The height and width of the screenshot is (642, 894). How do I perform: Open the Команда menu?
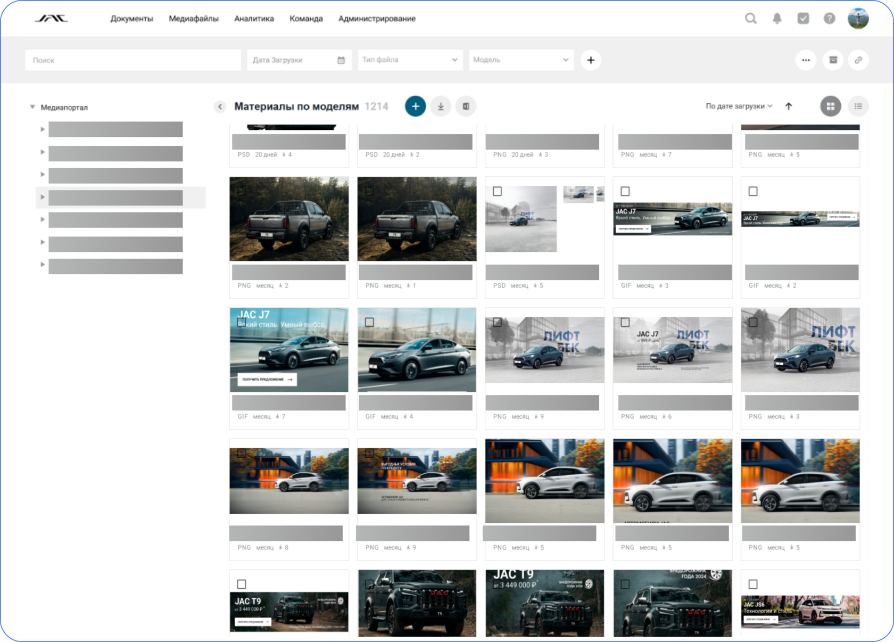pos(306,19)
